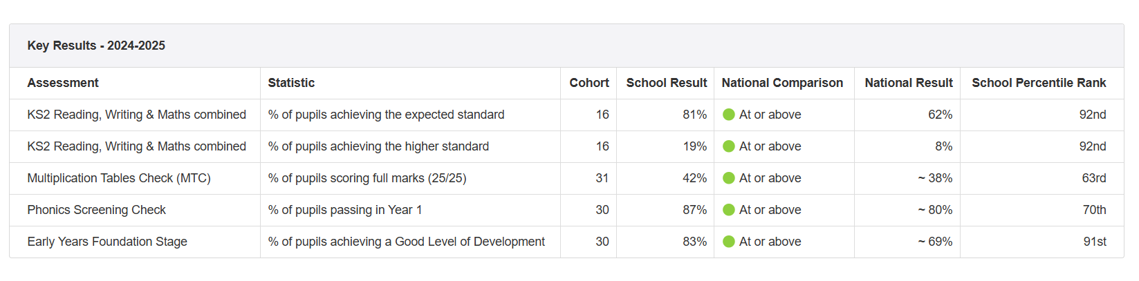This screenshot has width=1139, height=281.
Task: Select the Phonics Screening Check cell
Action: tap(96, 210)
